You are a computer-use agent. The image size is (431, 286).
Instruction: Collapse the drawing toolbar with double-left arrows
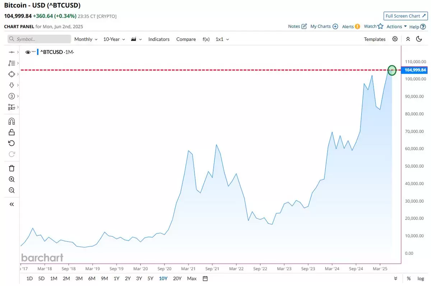tap(11, 204)
